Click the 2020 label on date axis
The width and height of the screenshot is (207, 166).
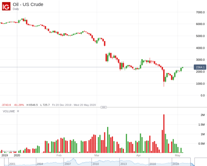(x=17, y=155)
